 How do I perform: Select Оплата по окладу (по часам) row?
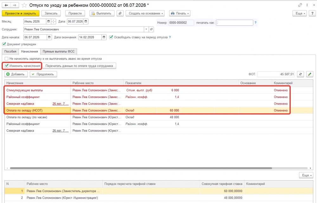(x=159, y=117)
